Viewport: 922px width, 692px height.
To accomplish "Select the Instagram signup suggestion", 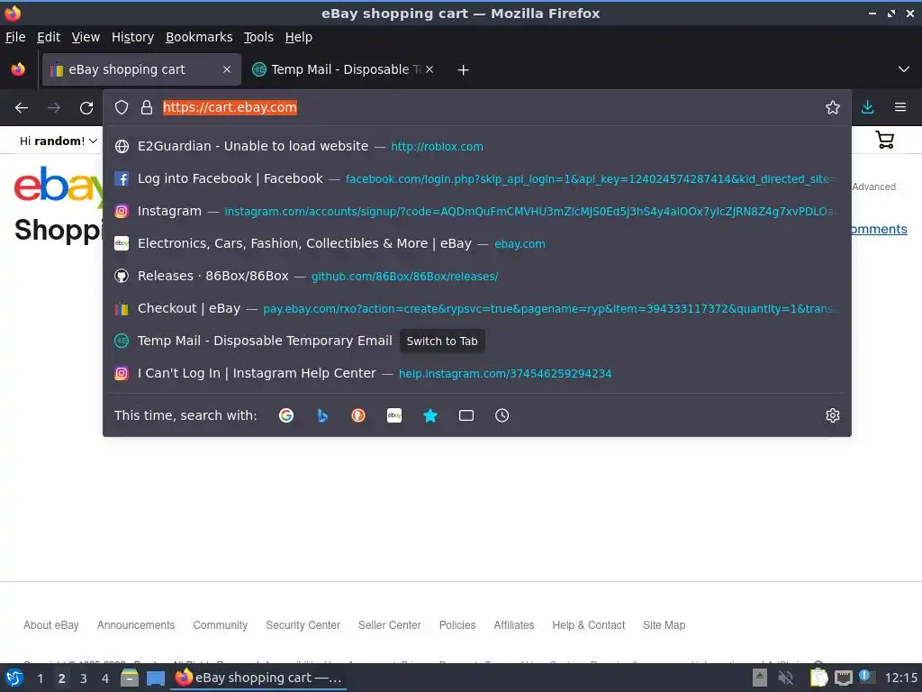I will [x=477, y=211].
